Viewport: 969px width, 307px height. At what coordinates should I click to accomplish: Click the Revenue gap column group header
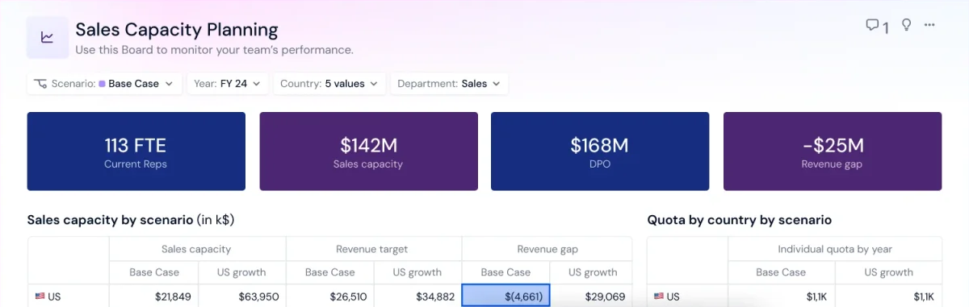point(547,249)
